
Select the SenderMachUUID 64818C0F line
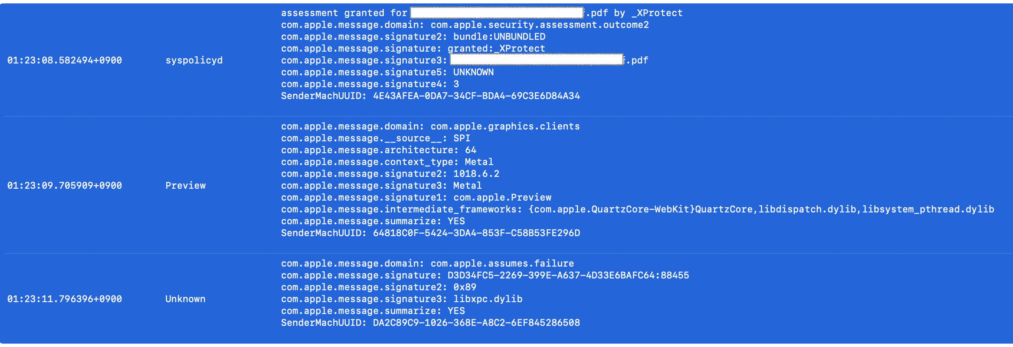(x=430, y=233)
